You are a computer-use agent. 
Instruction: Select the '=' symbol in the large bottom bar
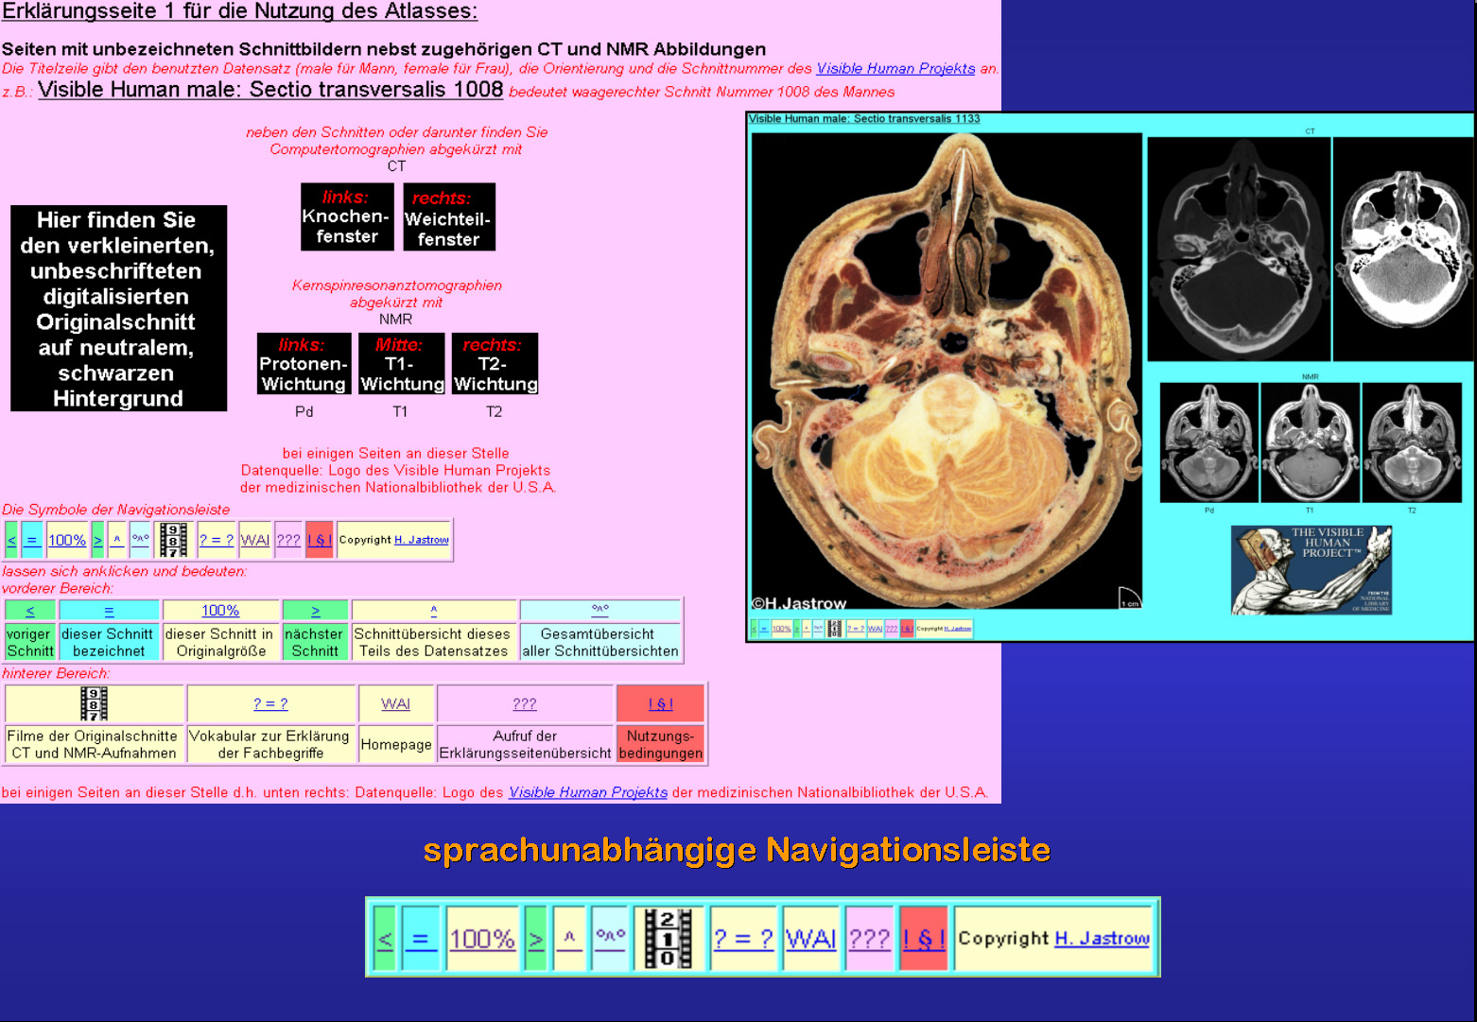point(421,939)
